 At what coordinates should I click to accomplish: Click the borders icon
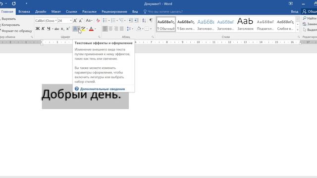point(147,29)
